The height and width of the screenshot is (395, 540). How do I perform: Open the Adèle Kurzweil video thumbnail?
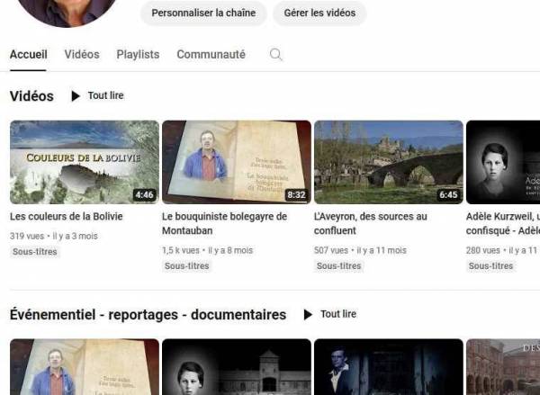point(503,162)
